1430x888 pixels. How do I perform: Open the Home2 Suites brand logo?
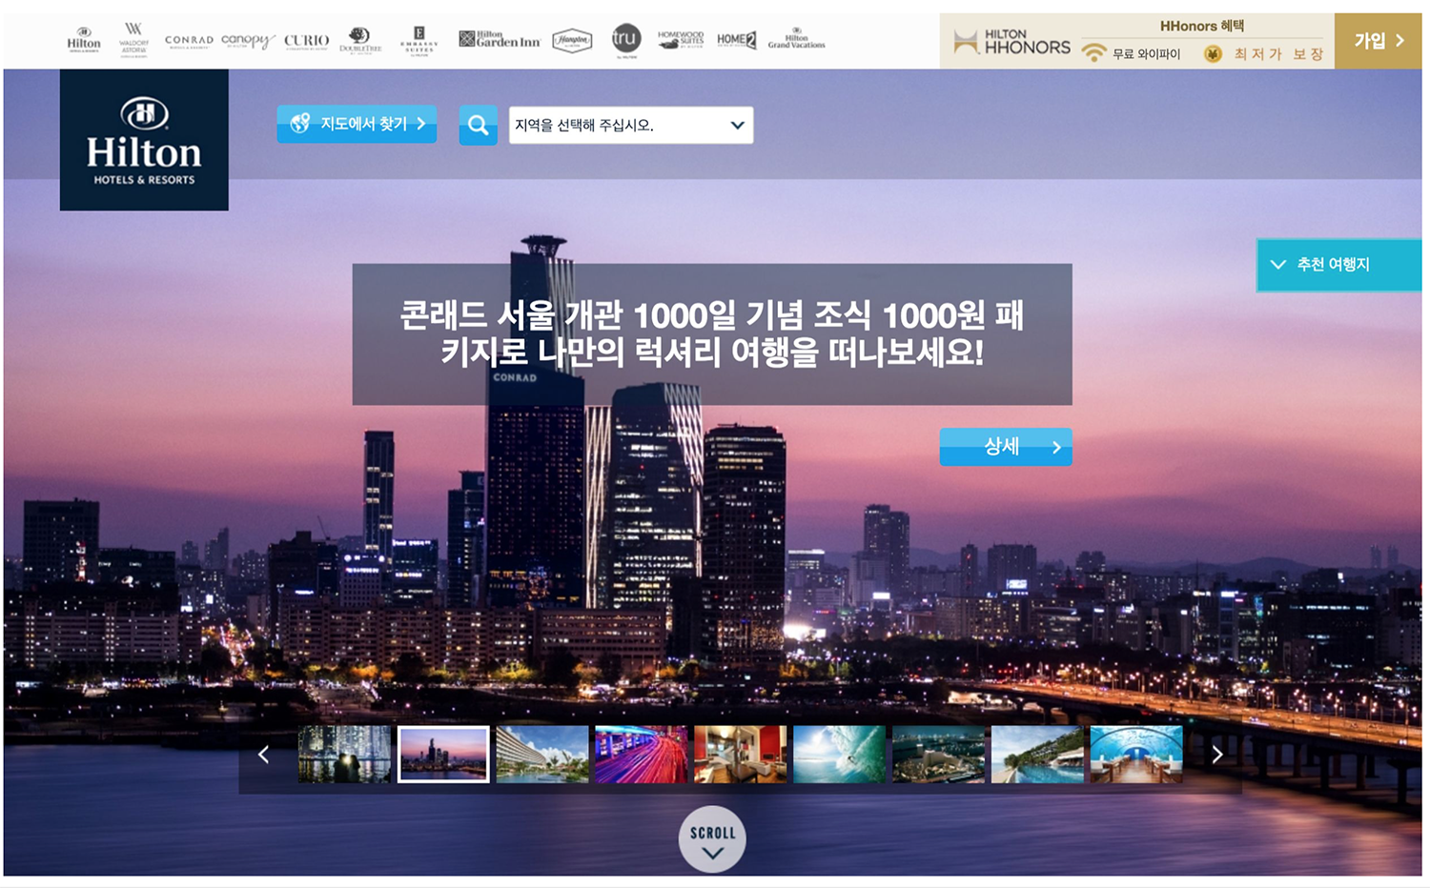(x=737, y=40)
